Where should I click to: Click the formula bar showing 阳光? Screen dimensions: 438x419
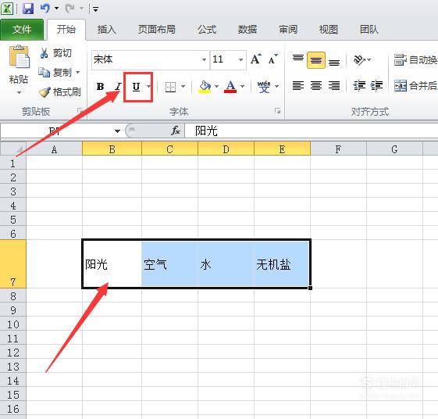(x=312, y=131)
